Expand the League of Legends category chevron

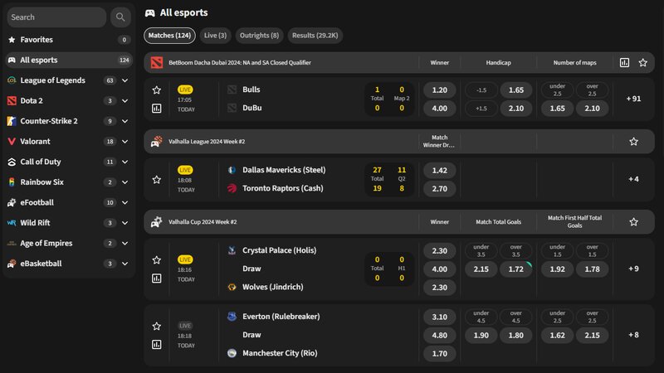click(124, 80)
